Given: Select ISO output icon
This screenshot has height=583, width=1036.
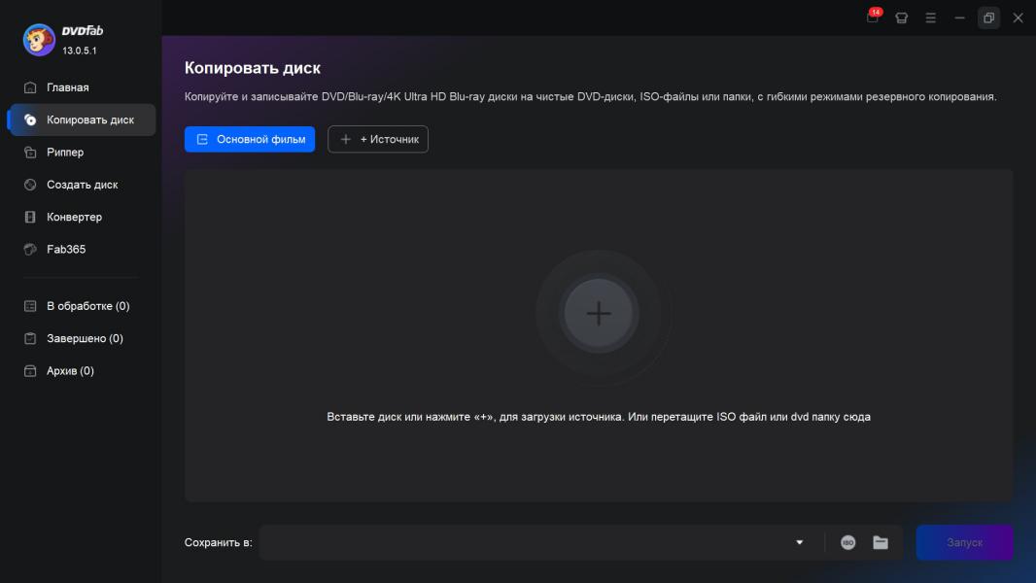Looking at the screenshot, I should tap(848, 542).
